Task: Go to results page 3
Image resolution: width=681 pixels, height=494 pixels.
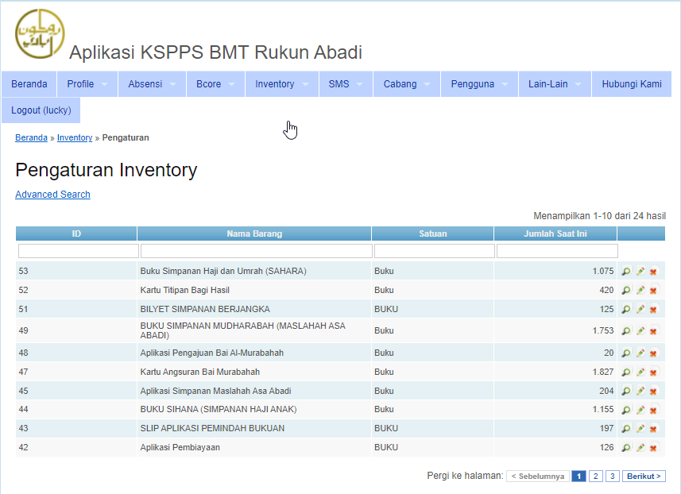Action: pos(613,477)
